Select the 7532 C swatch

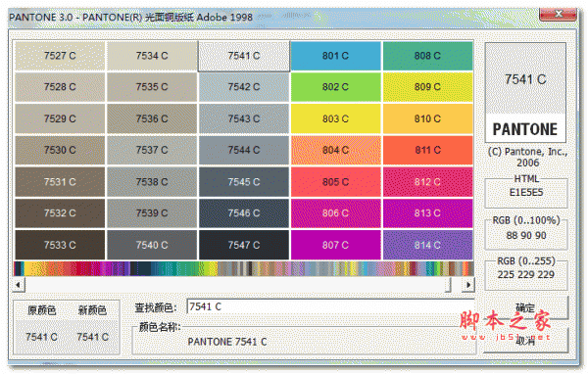pyautogui.click(x=60, y=213)
